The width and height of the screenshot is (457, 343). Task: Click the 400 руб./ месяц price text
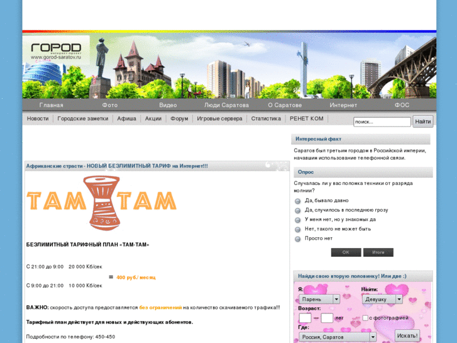click(x=136, y=278)
